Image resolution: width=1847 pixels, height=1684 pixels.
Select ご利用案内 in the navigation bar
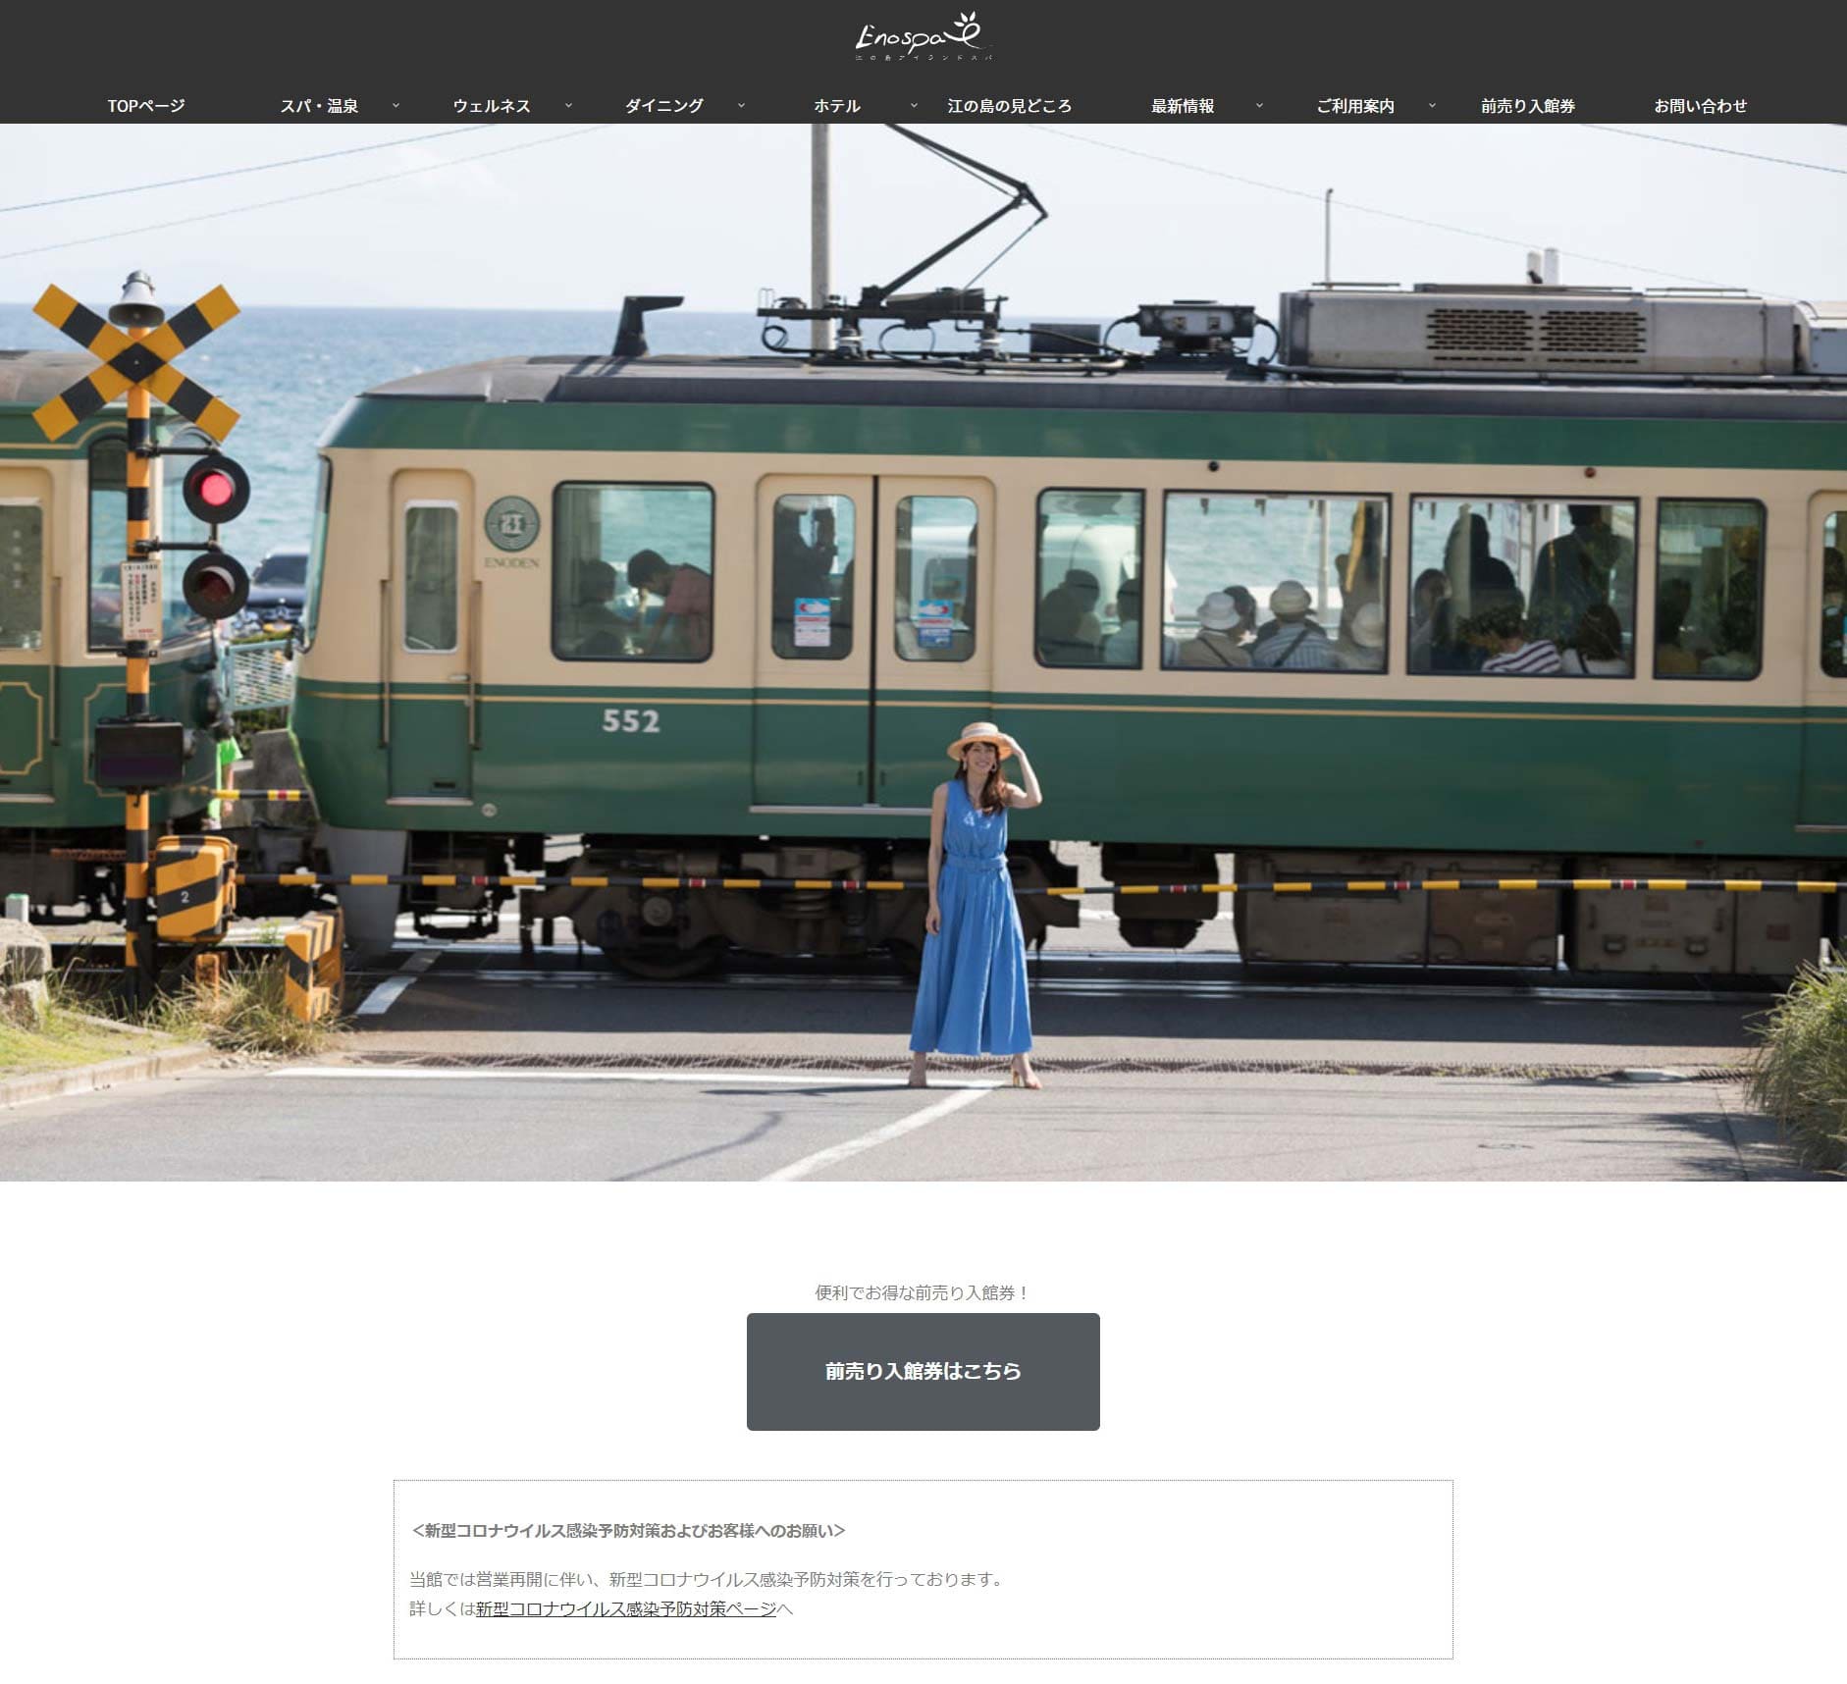[x=1354, y=106]
